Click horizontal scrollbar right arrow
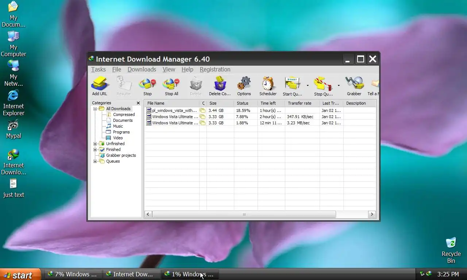The width and height of the screenshot is (467, 280). coord(372,214)
